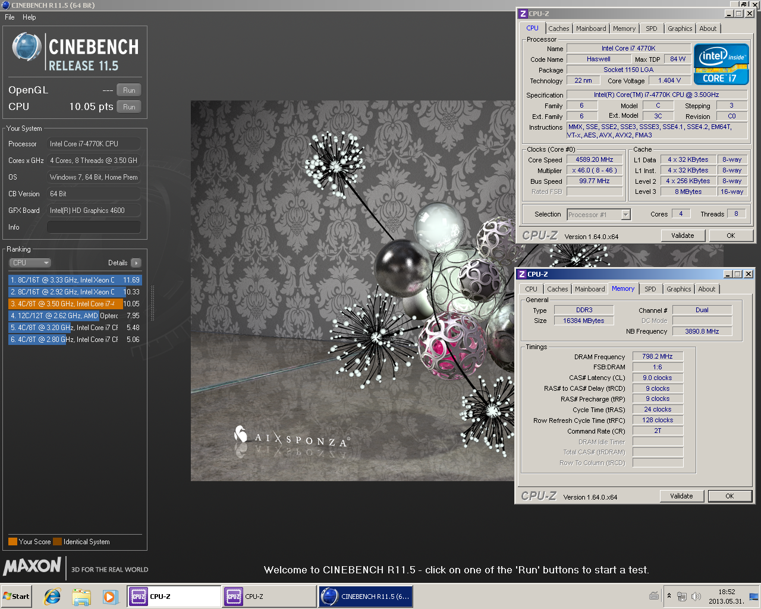Open Processor #1 selection dropdown
This screenshot has height=609, width=761.
point(598,215)
